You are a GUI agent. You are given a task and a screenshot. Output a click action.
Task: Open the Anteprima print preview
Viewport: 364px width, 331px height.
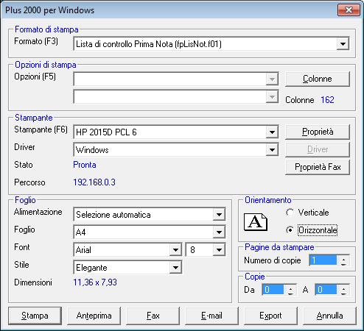click(x=94, y=316)
